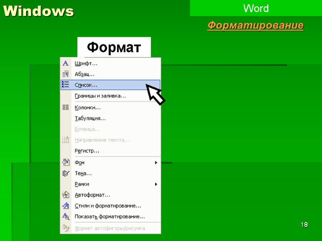Viewport: 322px width, 241px height.
Task: Click the greyed Буквица... entry
Action: (110, 129)
